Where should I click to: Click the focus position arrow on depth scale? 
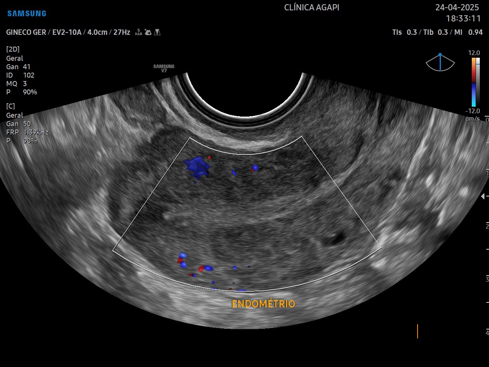[483, 196]
